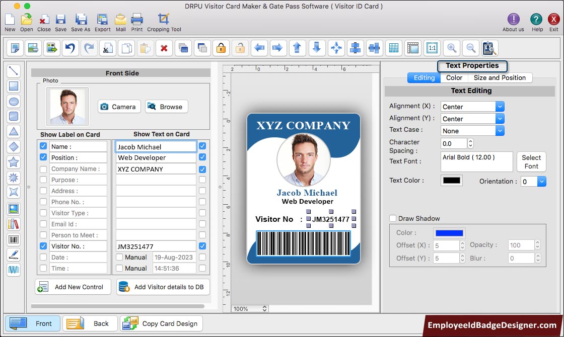Switch to the Editing tab
Screen dimensions: 564x337
point(424,77)
